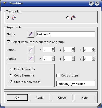Viewport: 102px width, 108px height.
Task: Click the Partition_1 name input field
Action: click(66, 34)
